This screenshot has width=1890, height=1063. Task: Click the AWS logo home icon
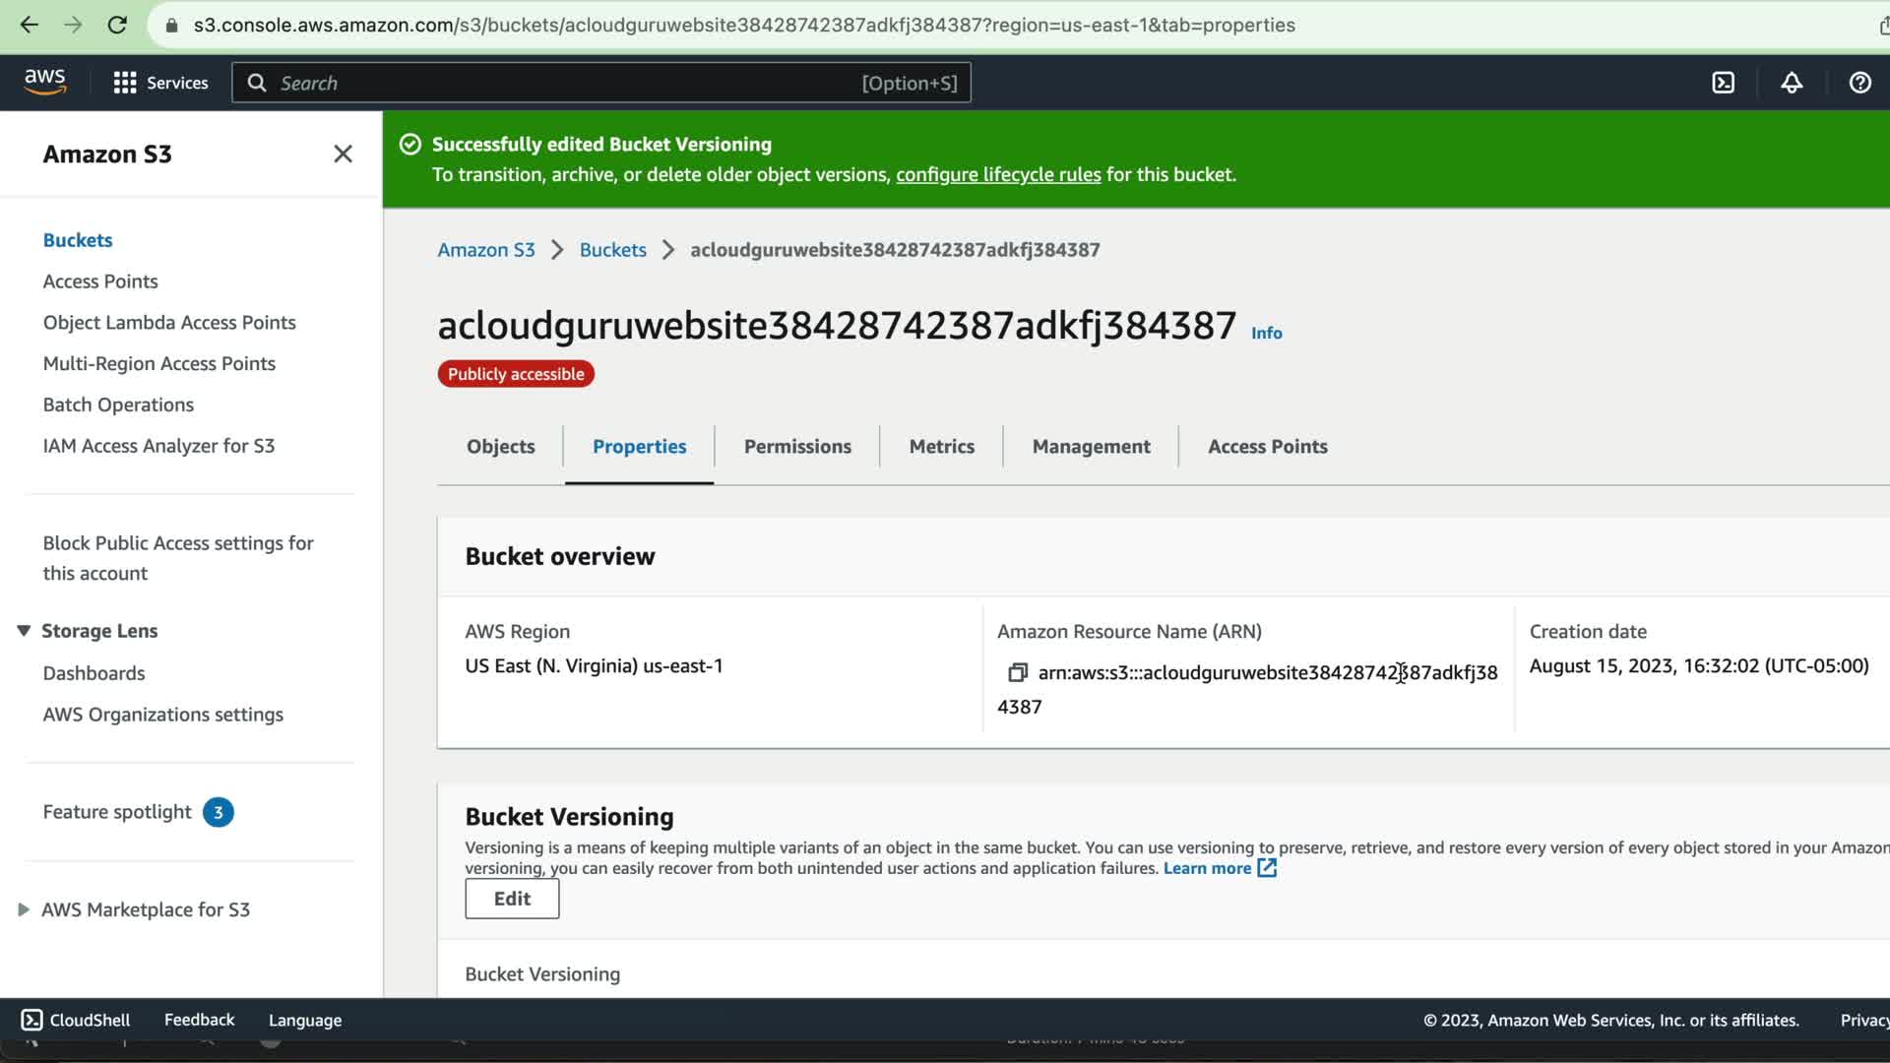click(x=45, y=82)
